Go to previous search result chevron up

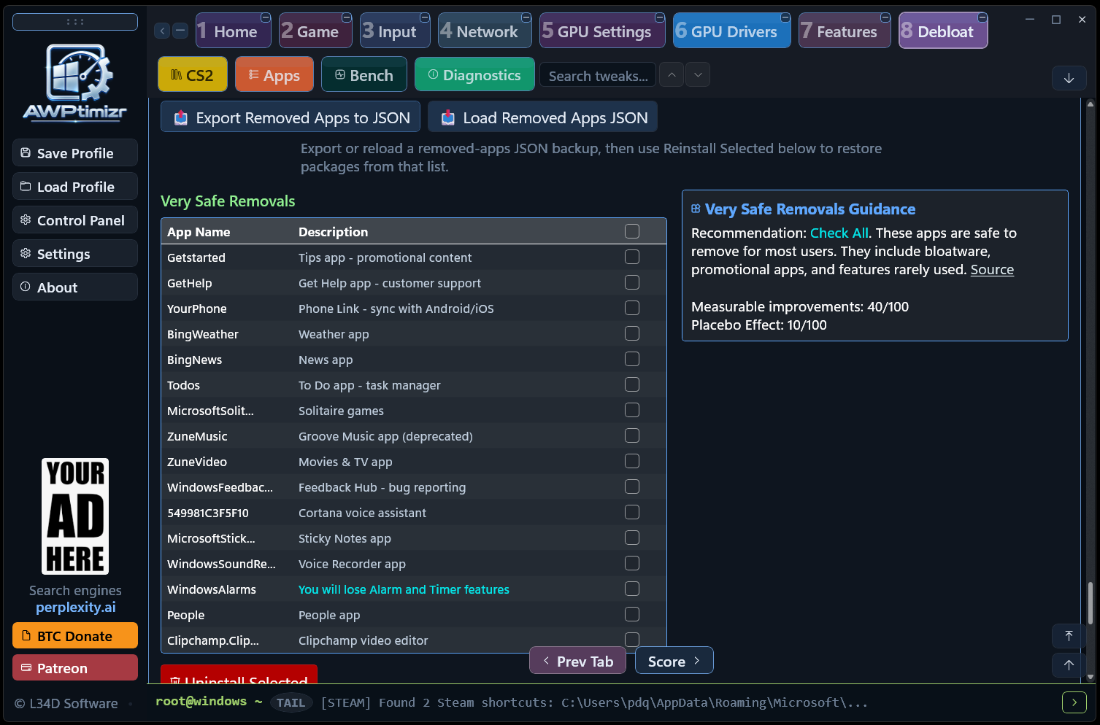pos(672,74)
